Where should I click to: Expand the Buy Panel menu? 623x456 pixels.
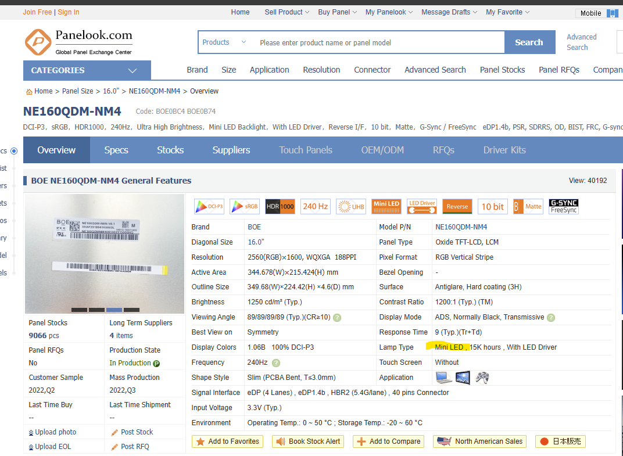coord(337,12)
